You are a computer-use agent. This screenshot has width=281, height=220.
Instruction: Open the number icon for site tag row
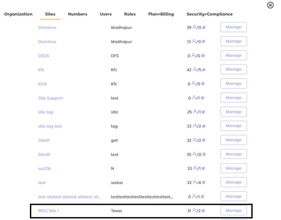pyautogui.click(x=203, y=112)
